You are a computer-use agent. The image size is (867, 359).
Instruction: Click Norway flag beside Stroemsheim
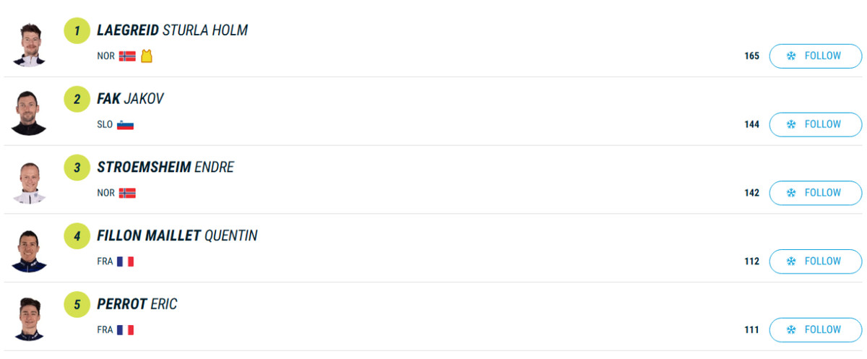click(x=127, y=193)
